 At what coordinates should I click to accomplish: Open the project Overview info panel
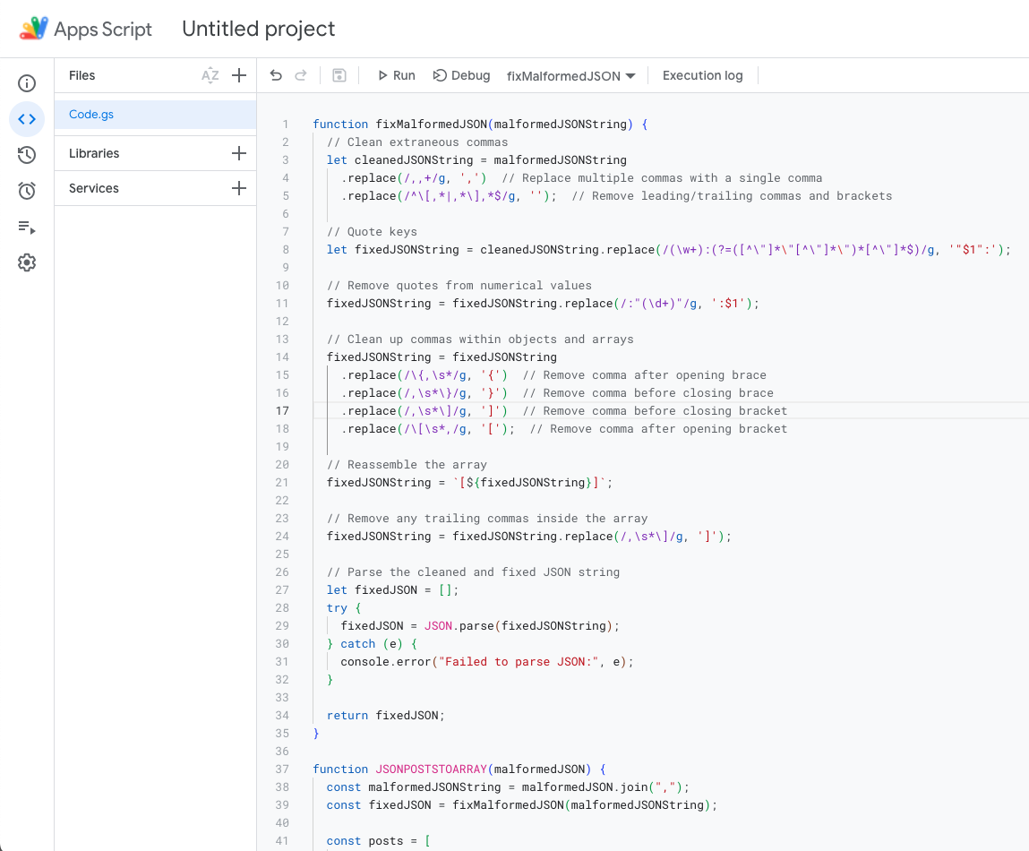point(27,82)
